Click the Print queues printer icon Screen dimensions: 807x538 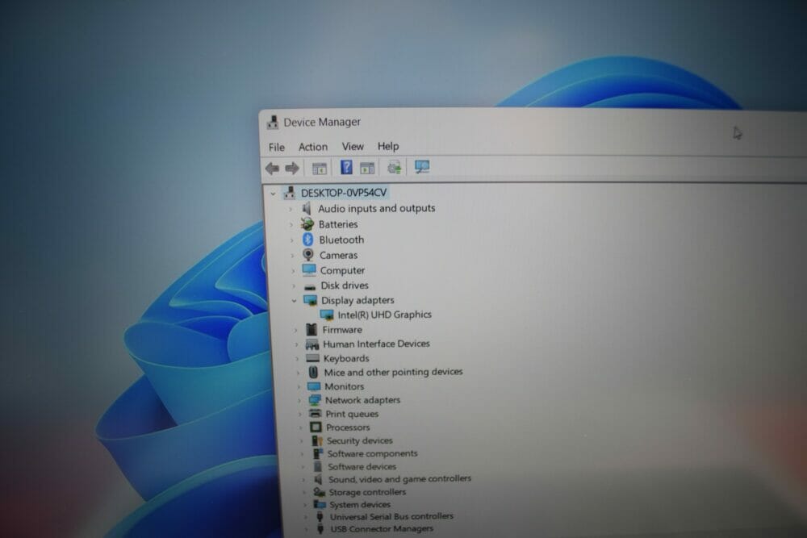point(315,414)
